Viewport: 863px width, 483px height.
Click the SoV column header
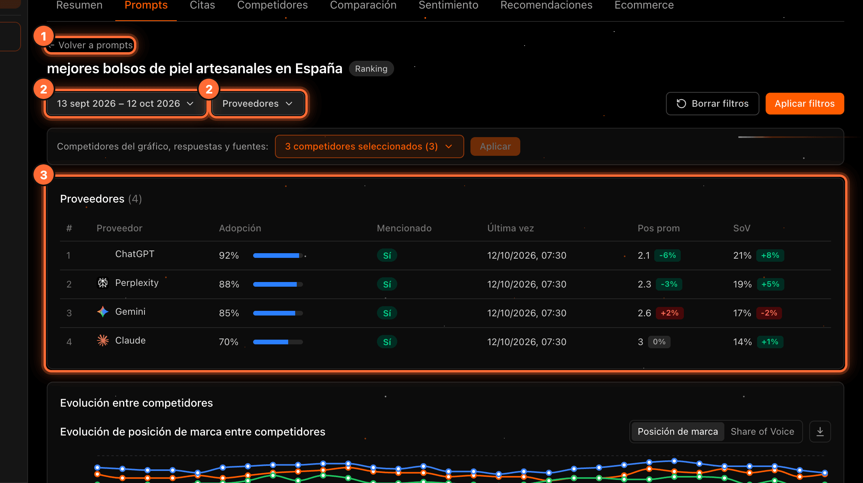[741, 228]
